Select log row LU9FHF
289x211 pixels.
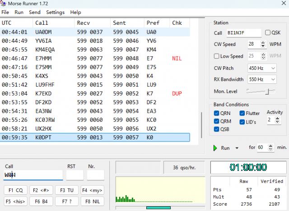click(x=95, y=85)
